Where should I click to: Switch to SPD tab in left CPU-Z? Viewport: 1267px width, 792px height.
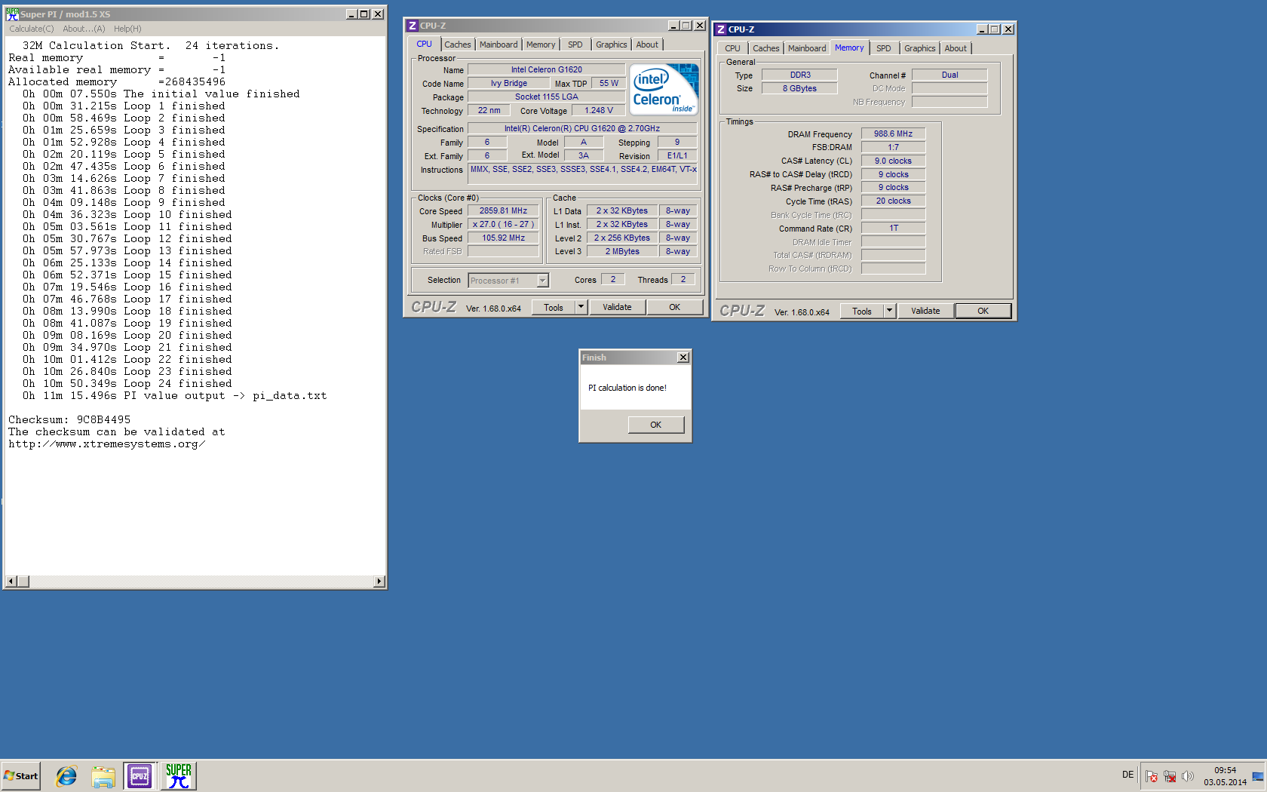click(575, 45)
